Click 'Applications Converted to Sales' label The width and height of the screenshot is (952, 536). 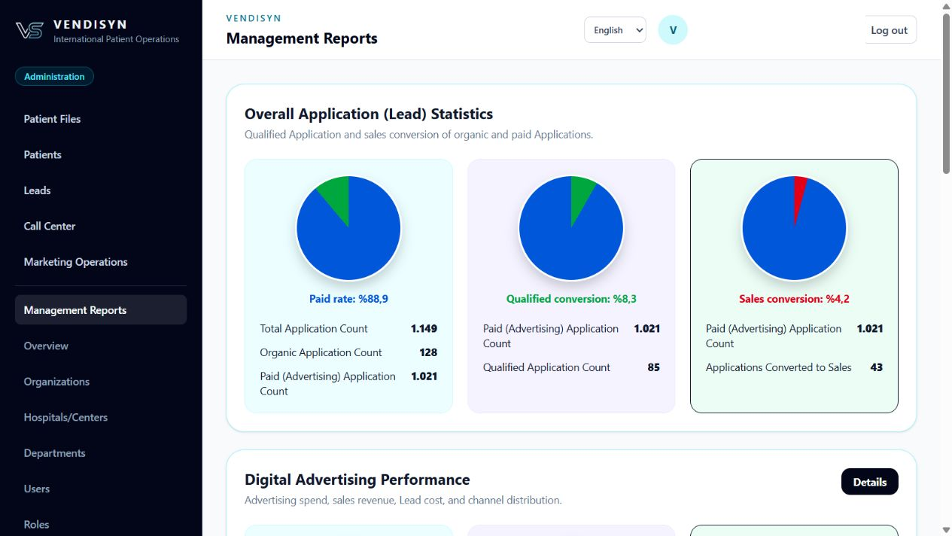pyautogui.click(x=778, y=367)
